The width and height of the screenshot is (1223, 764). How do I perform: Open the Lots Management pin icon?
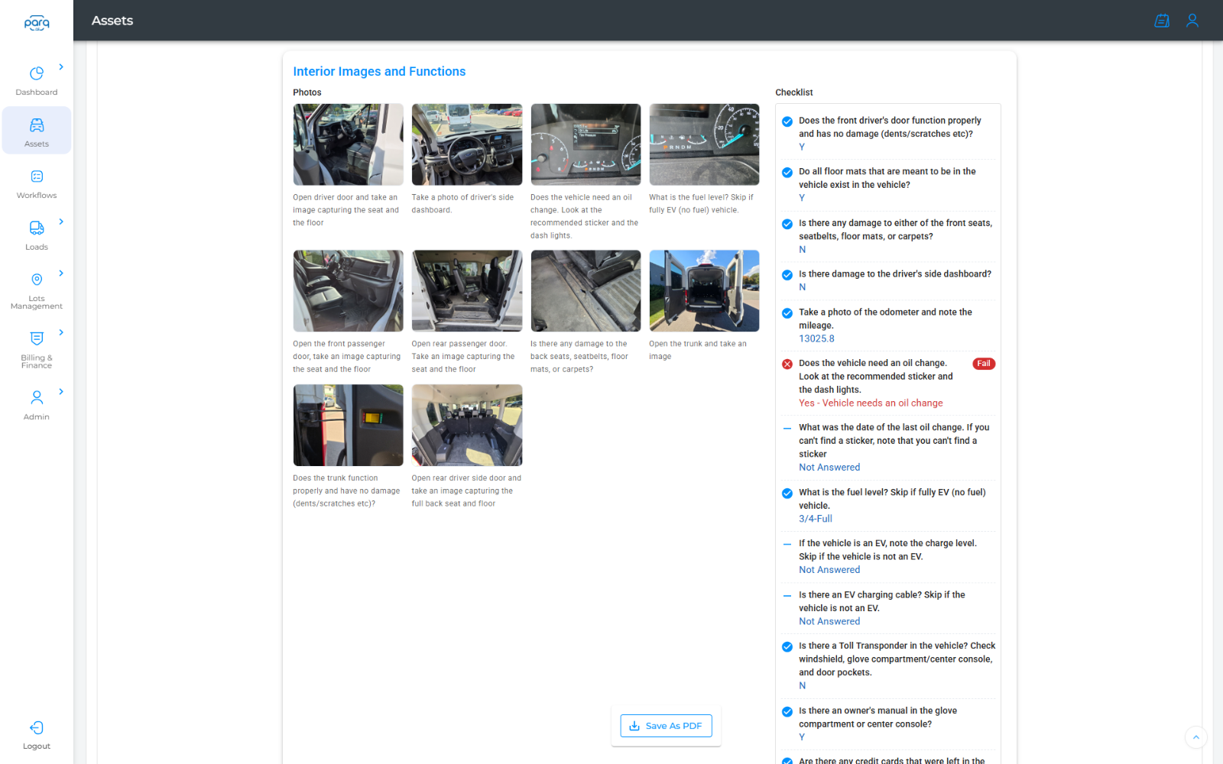[x=37, y=280]
